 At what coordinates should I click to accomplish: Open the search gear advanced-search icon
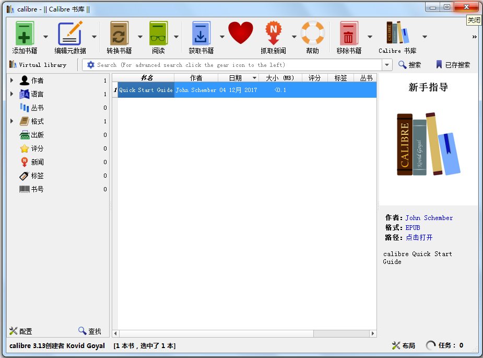[91, 65]
